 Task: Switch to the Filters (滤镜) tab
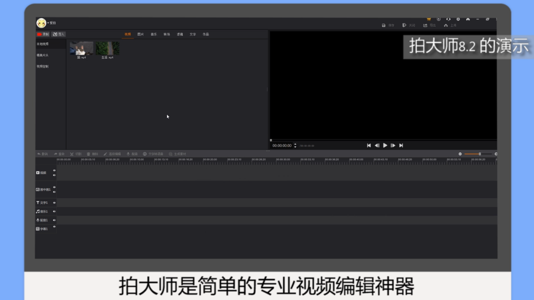(x=180, y=34)
